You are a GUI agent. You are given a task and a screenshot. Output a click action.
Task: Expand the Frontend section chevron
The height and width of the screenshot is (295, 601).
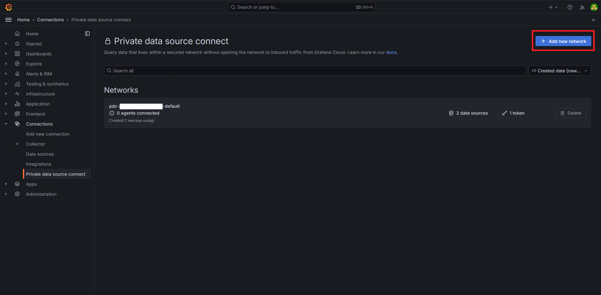coord(6,114)
